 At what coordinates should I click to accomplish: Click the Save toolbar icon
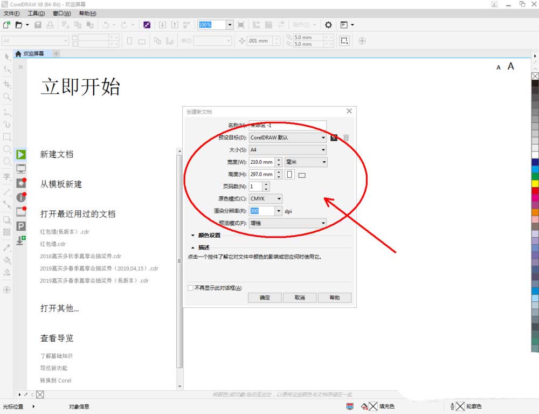click(x=38, y=25)
